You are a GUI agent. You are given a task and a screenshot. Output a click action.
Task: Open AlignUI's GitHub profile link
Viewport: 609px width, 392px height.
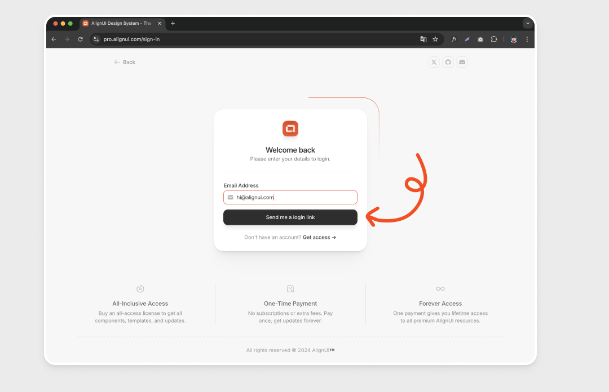click(448, 62)
